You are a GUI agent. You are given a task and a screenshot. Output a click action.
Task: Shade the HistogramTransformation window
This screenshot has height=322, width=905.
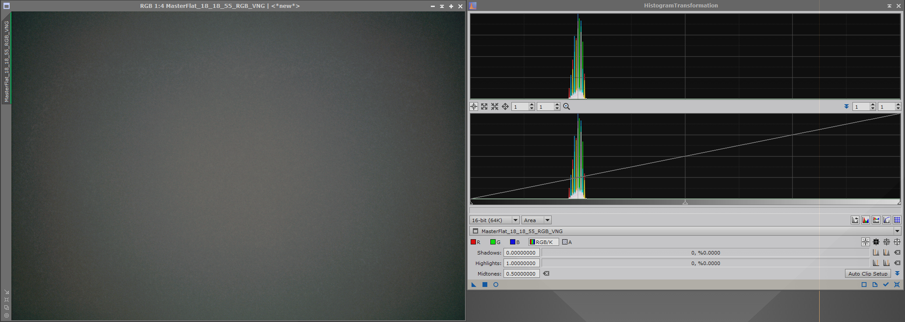pos(889,6)
